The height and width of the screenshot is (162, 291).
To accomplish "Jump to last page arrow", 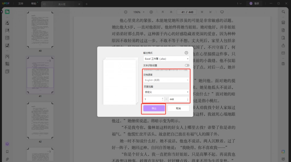I will coord(210,12).
